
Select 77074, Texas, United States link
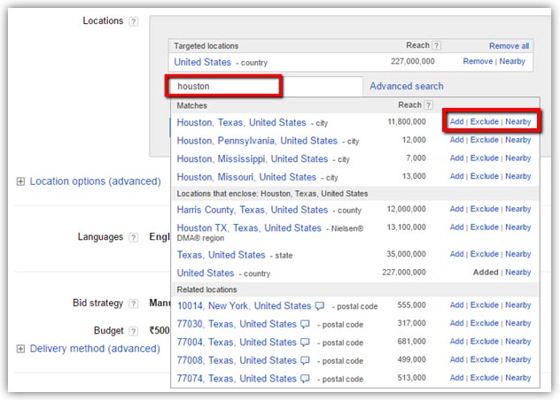coord(237,379)
